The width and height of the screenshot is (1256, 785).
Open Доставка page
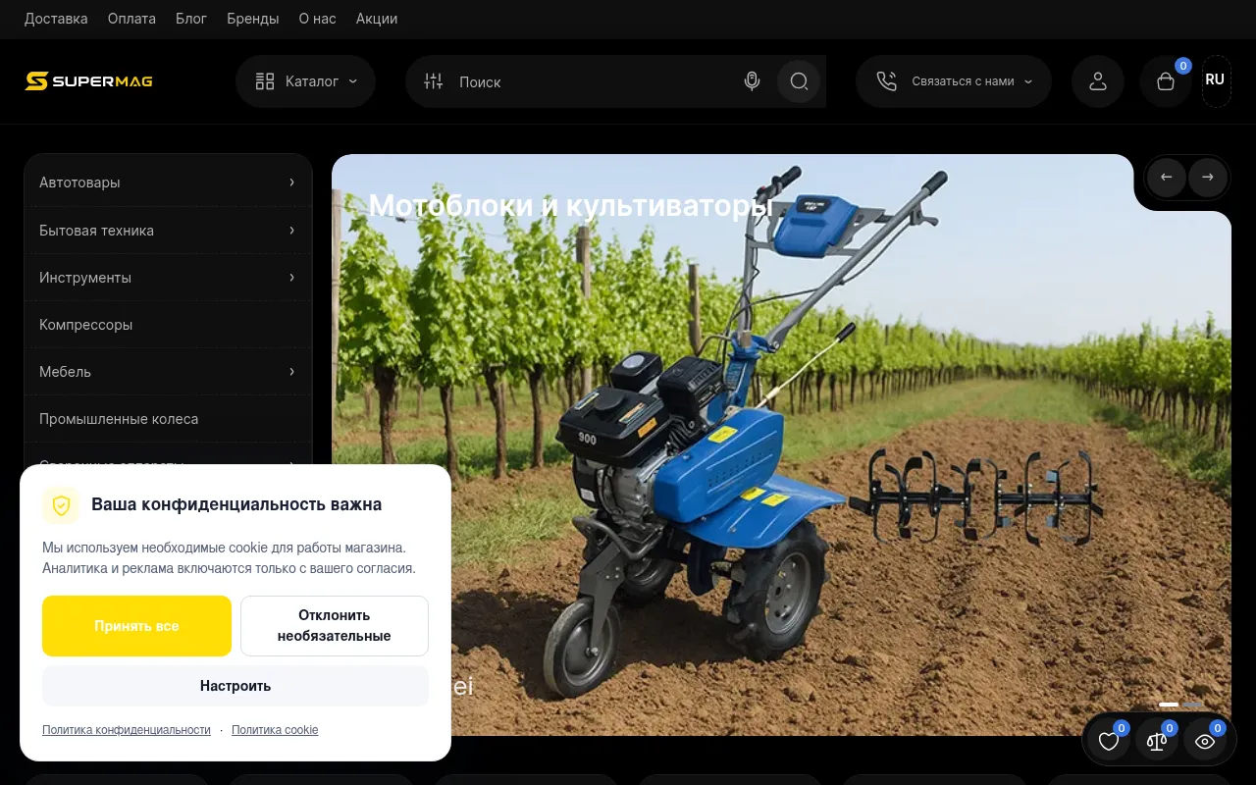(56, 19)
